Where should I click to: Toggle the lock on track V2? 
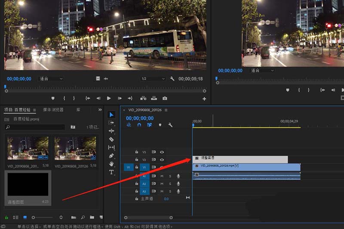click(x=137, y=160)
